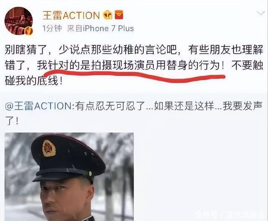Tap the 快传号 / 孟总说娱乐 watermark
The image size is (268, 221).
(230, 215)
